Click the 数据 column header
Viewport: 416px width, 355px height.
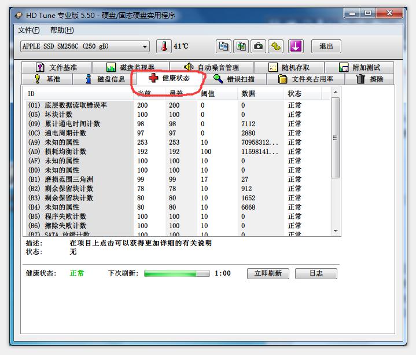tap(260, 93)
